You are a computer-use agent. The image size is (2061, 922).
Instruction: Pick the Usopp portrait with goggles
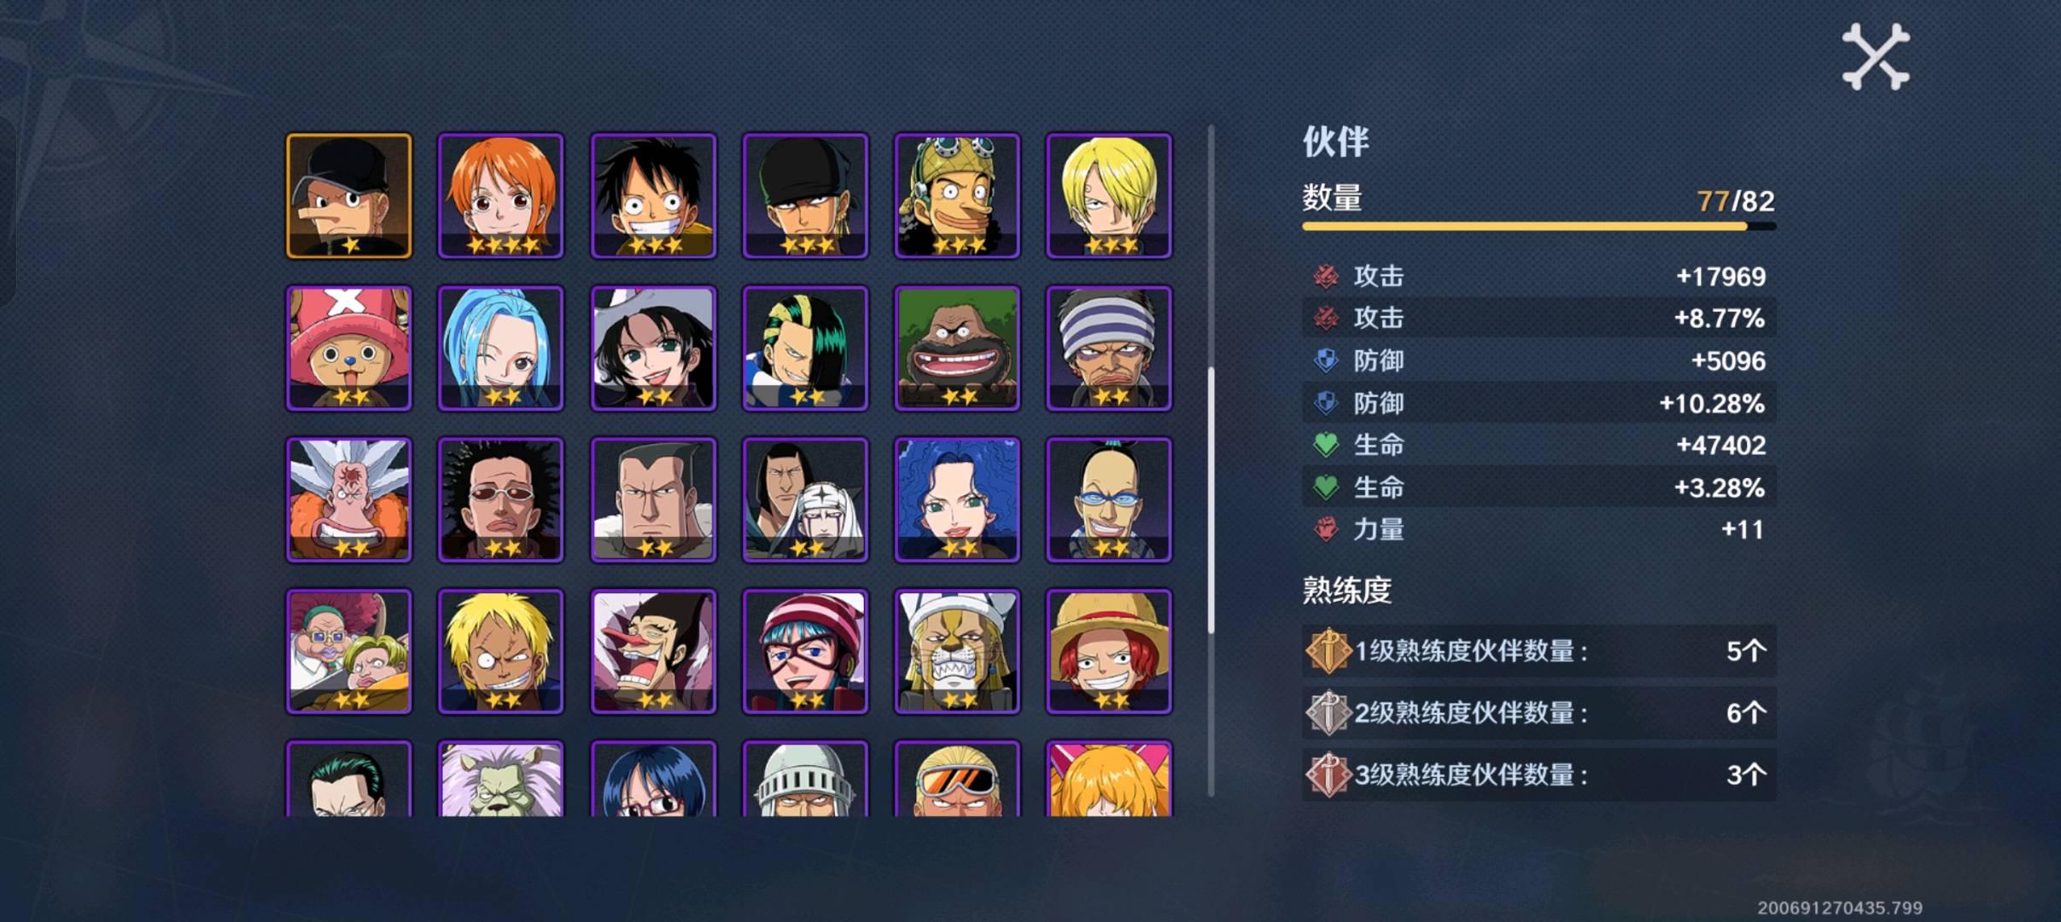957,195
